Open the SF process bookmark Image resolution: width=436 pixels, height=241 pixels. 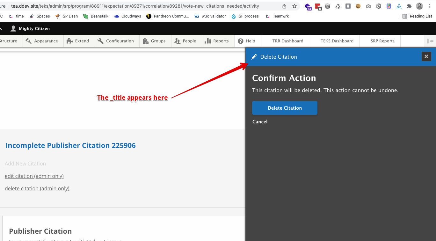[245, 16]
